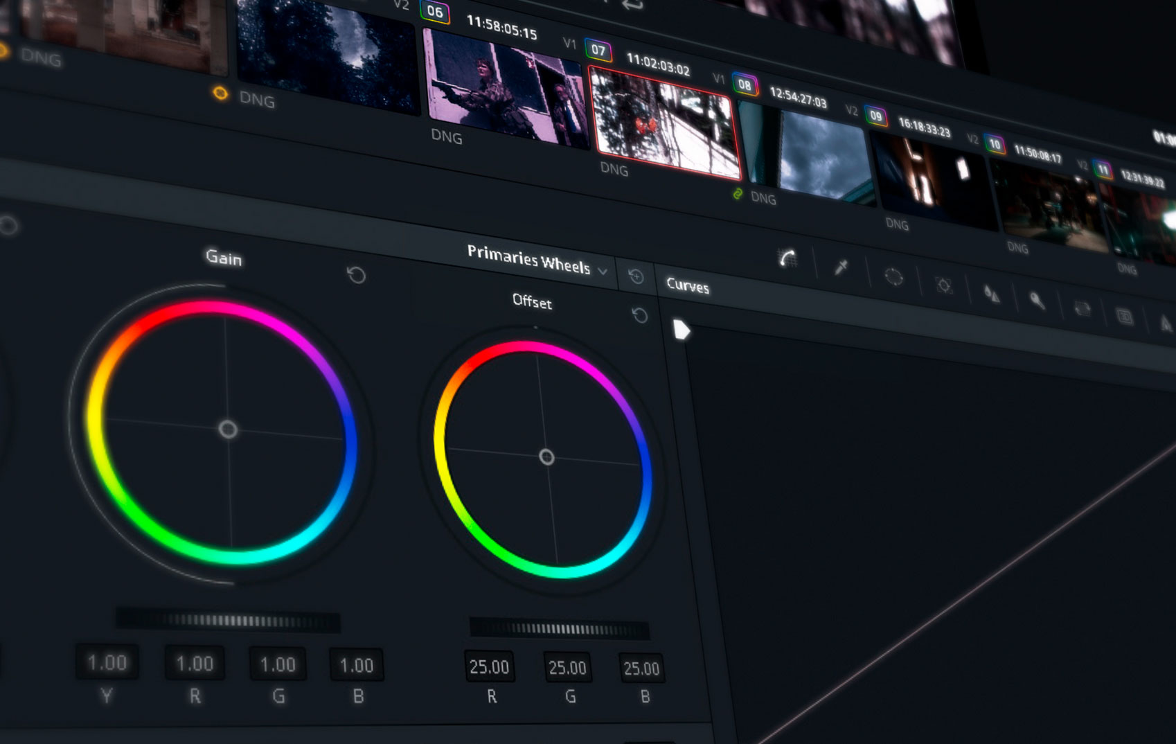This screenshot has width=1176, height=744.
Task: Click the Gain color wheel center point
Action: click(x=228, y=429)
